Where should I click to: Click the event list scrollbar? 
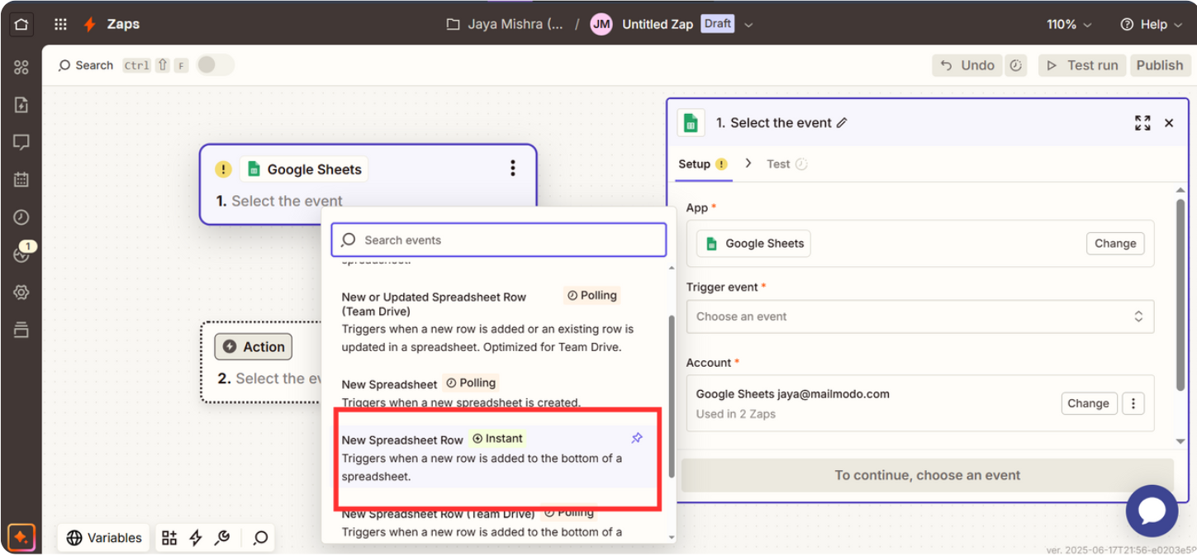[x=672, y=395]
